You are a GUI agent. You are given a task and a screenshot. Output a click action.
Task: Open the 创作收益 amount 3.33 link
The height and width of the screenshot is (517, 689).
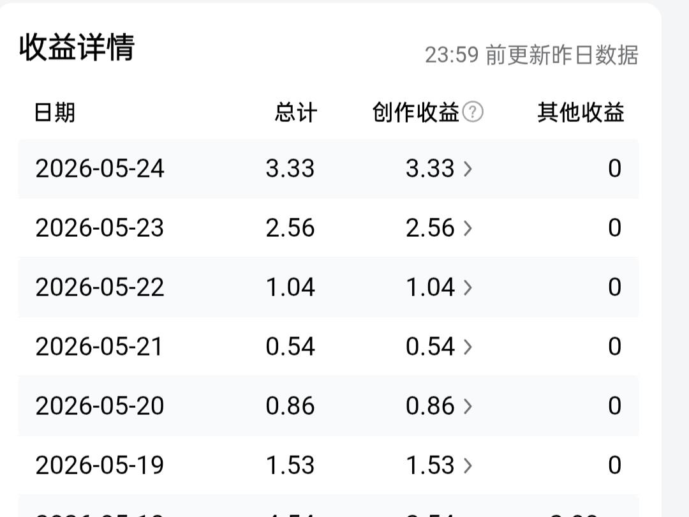tap(430, 169)
